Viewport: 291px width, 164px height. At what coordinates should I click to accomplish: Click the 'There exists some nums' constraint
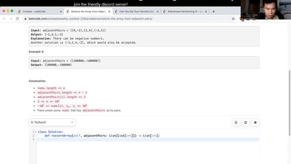(79, 110)
